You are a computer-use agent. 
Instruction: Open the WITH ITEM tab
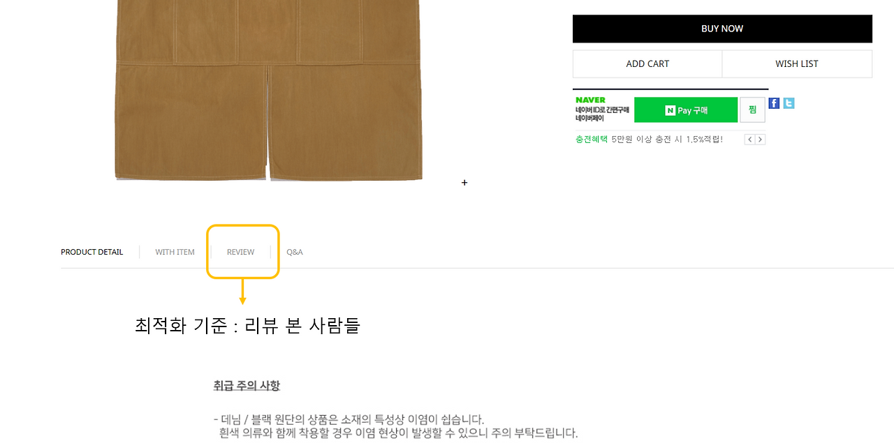click(175, 252)
